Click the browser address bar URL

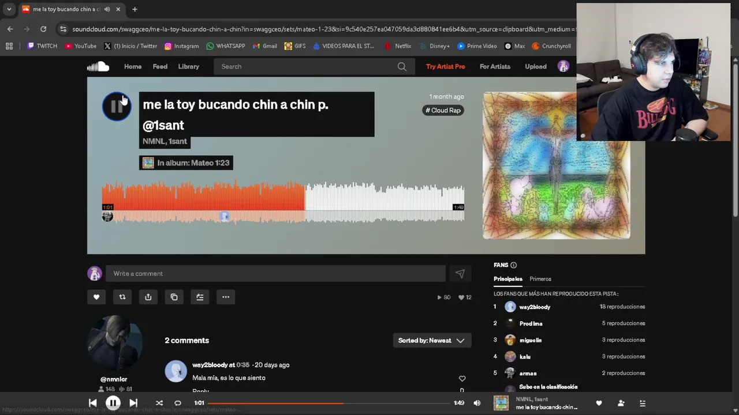(x=323, y=29)
